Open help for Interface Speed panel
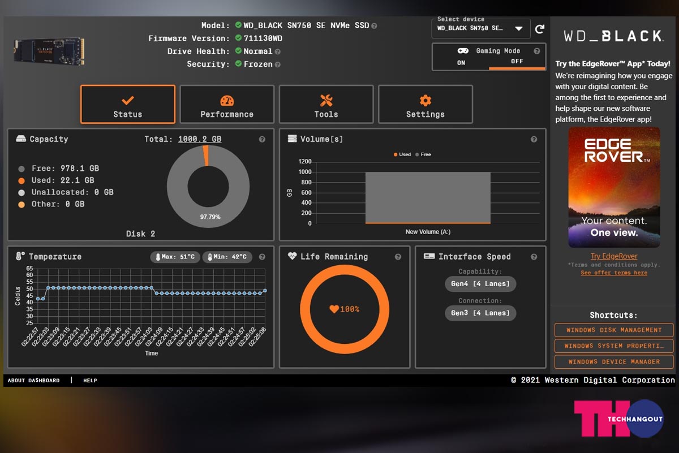Image resolution: width=679 pixels, height=453 pixels. click(x=534, y=257)
